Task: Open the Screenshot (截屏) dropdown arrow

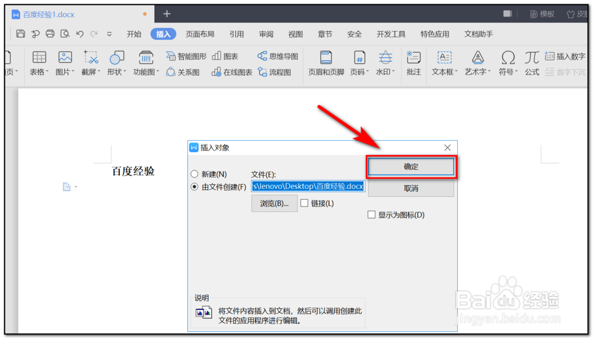Action: pyautogui.click(x=98, y=72)
